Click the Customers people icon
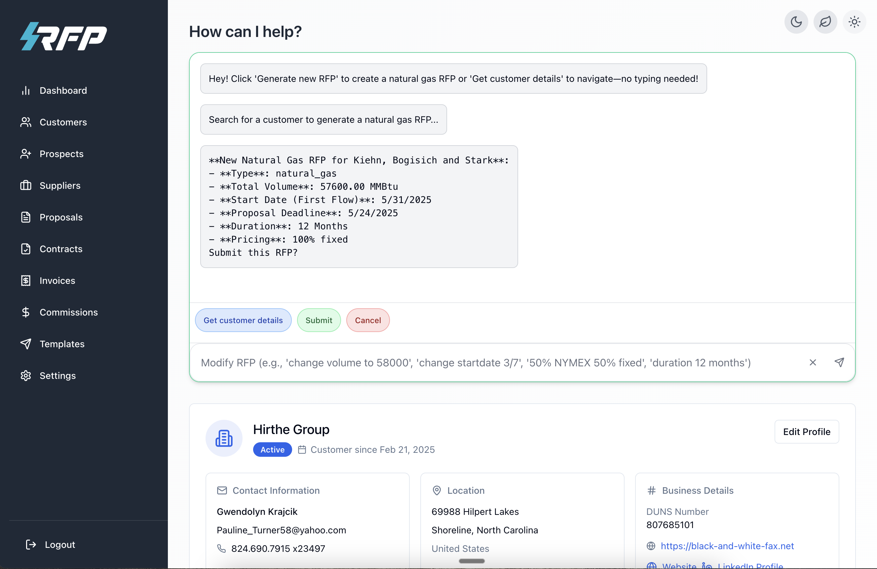Image resolution: width=877 pixels, height=569 pixels. (25, 122)
